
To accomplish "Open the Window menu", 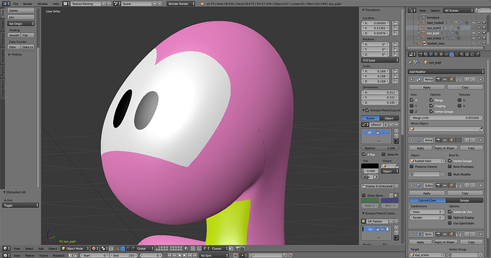I will tap(43, 4).
